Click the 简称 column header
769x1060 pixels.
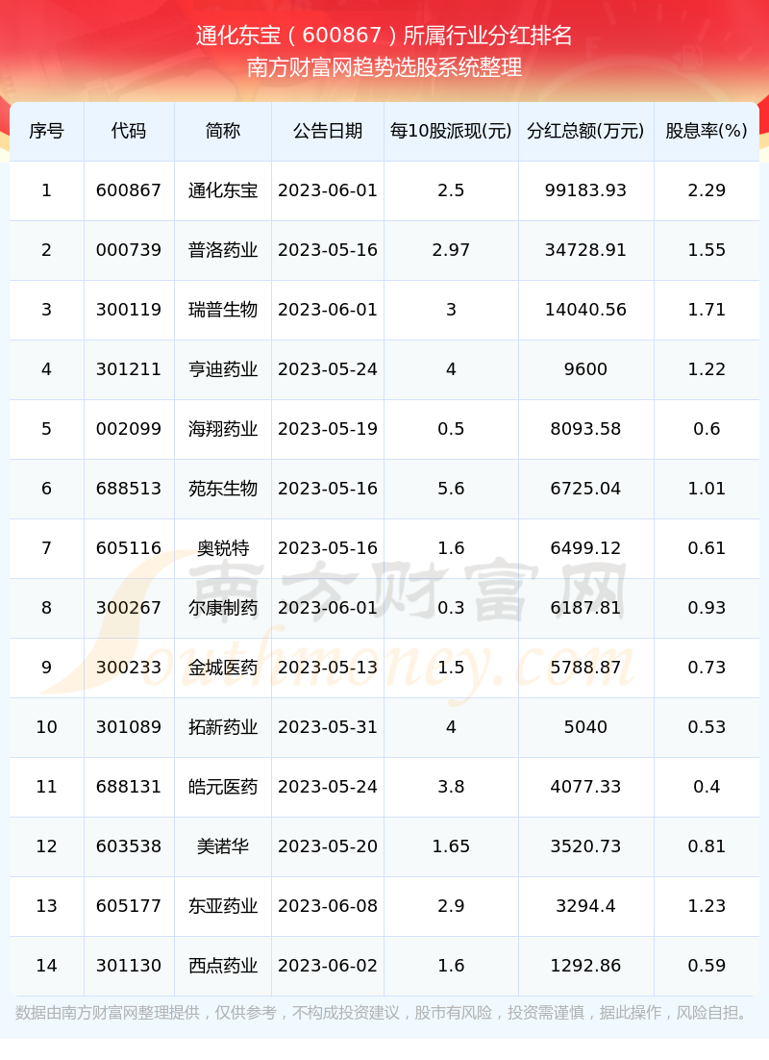pos(223,131)
